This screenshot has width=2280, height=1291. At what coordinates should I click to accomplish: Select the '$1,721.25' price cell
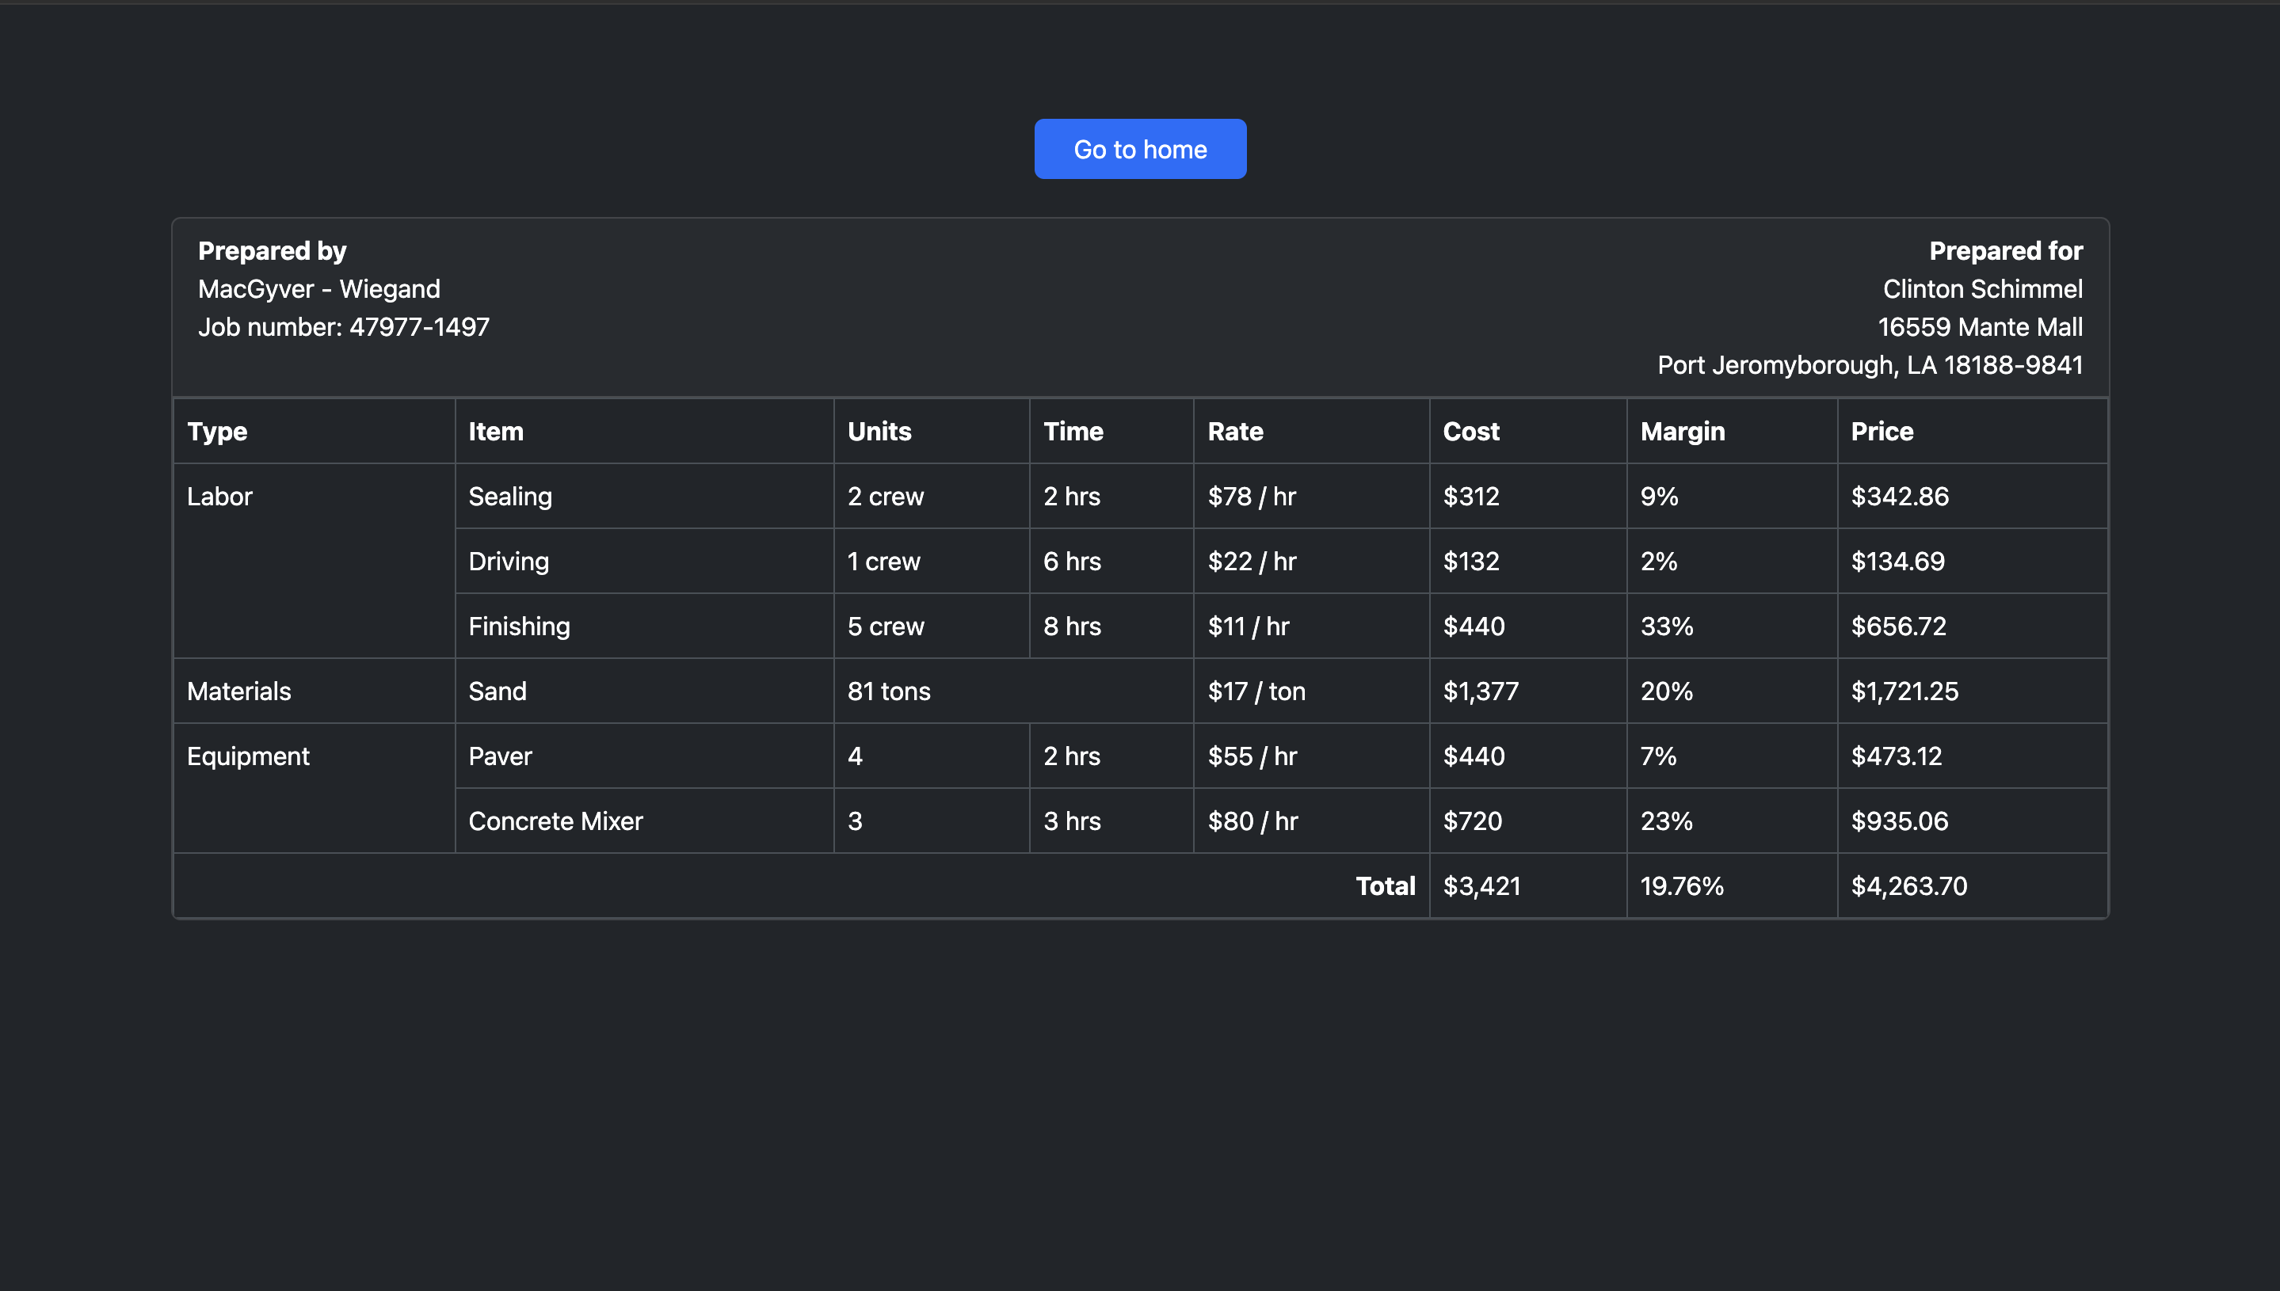[1973, 691]
